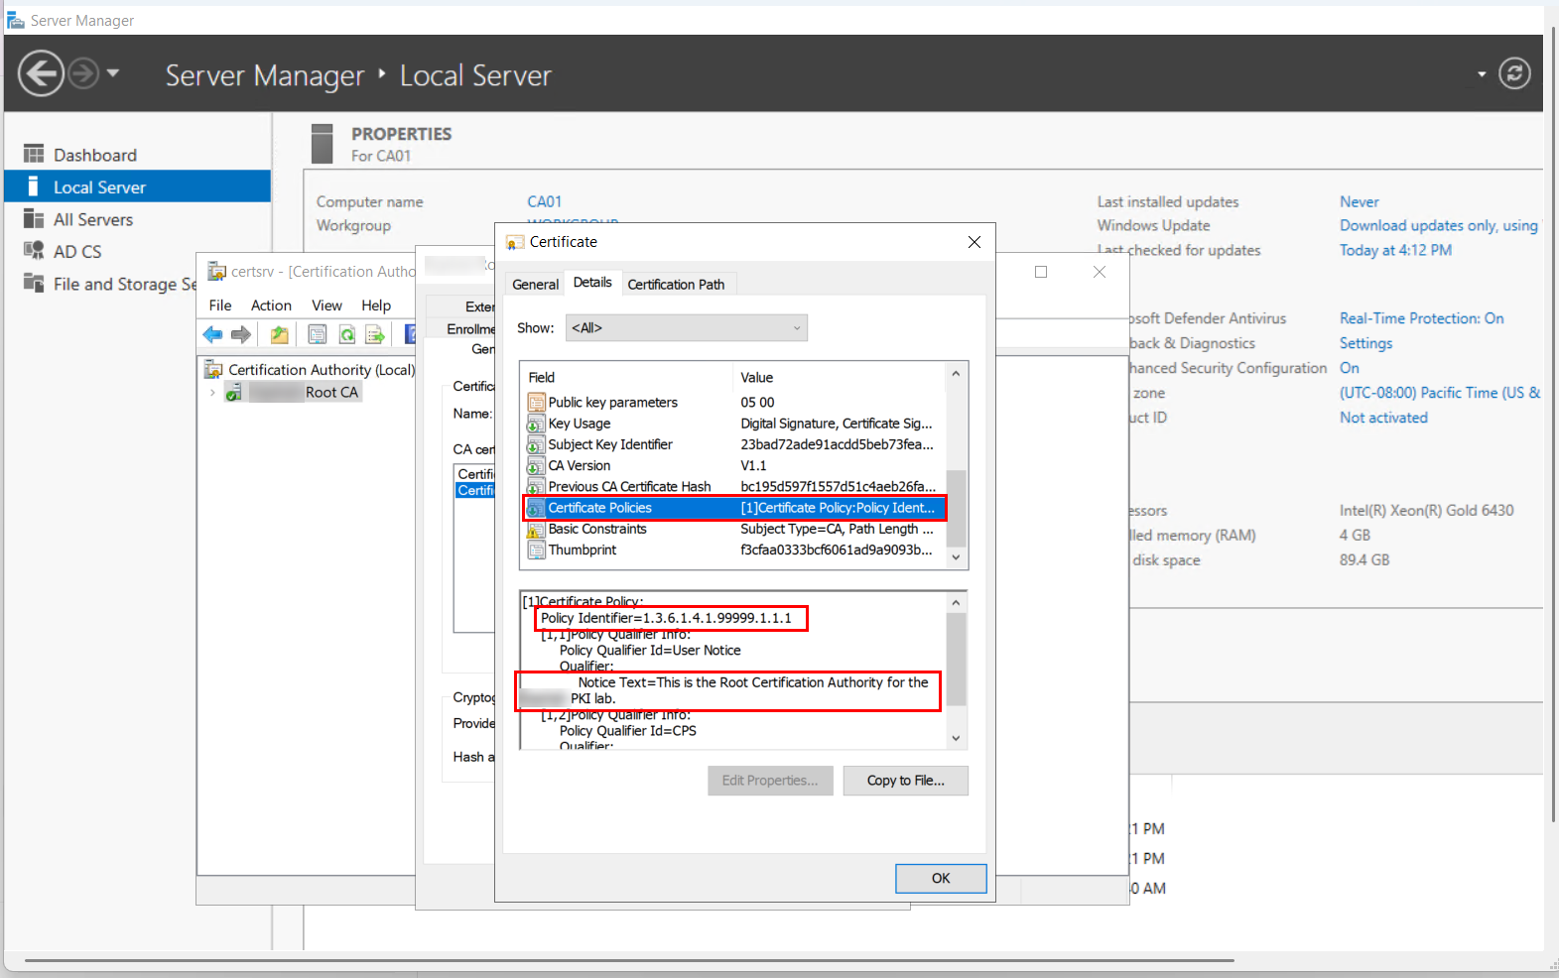Expand the Root CA tree node
Viewport: 1559px width, 978px height.
pyautogui.click(x=212, y=393)
